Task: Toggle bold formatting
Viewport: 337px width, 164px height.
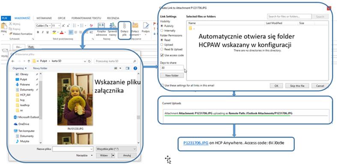Action: 38,32
